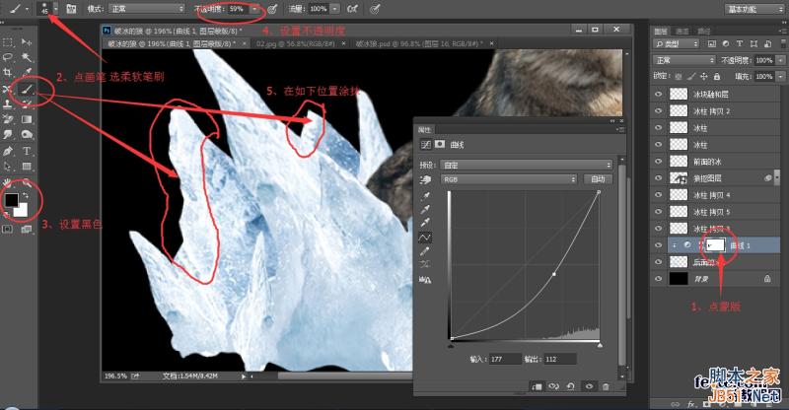
Task: Open the layer fill 100% dropdown arrow
Action: click(780, 77)
